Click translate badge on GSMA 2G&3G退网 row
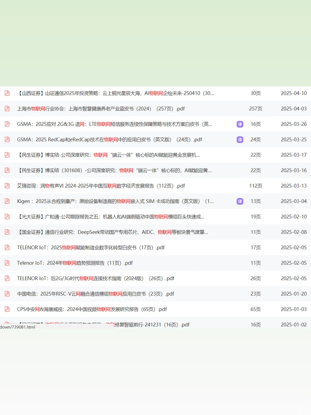Image resolution: width=311 pixels, height=415 pixels. pyautogui.click(x=240, y=124)
